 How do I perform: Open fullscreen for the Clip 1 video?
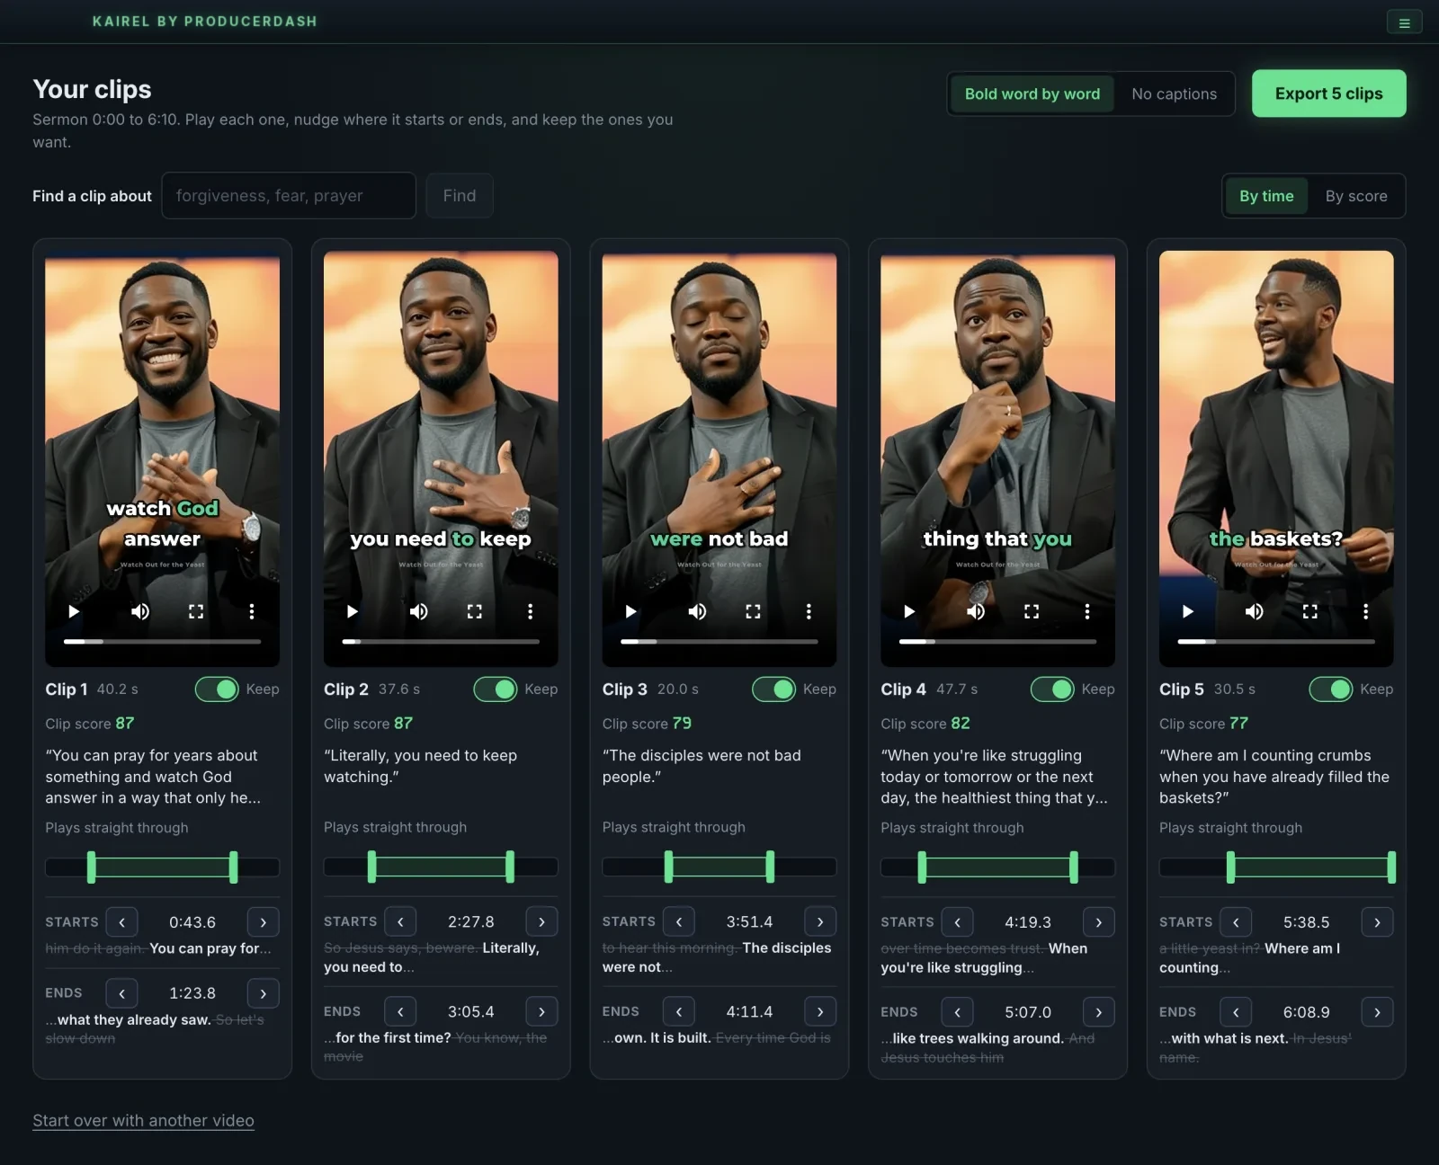(x=196, y=611)
